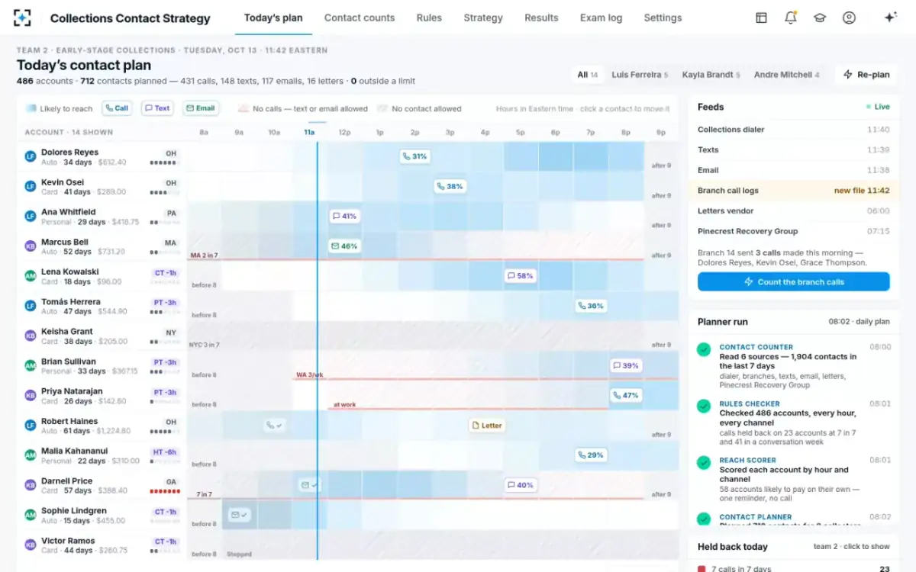Click Marcus Bell email contact 46%
The height and width of the screenshot is (572, 916).
344,246
